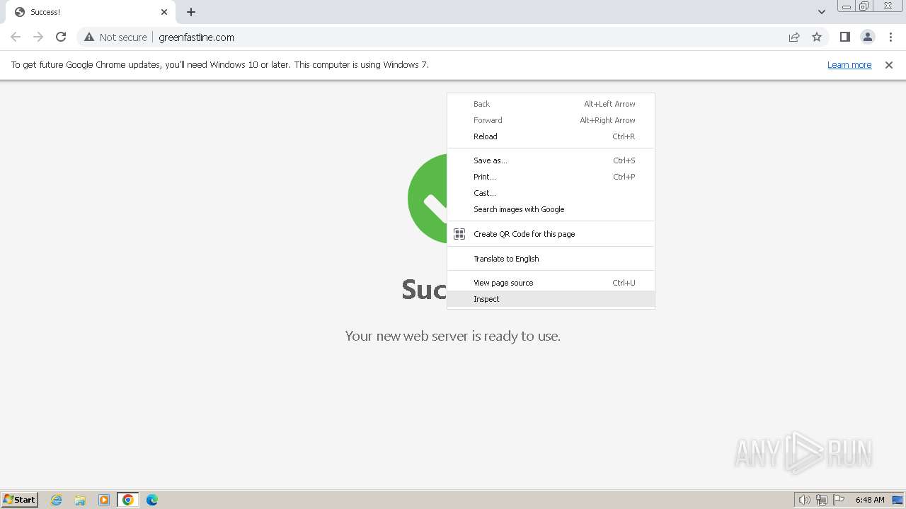Choose Translate to English

pos(551,259)
